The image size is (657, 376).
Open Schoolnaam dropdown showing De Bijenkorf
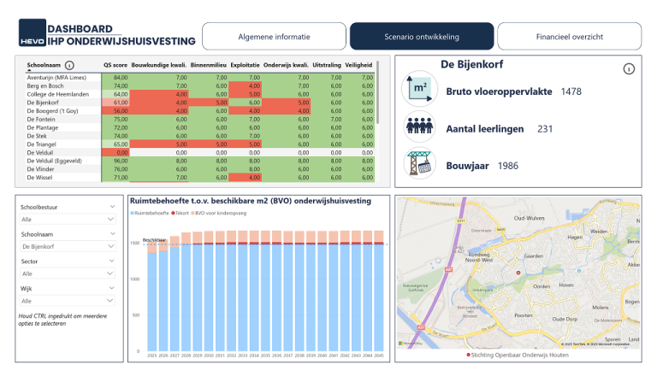(68, 246)
